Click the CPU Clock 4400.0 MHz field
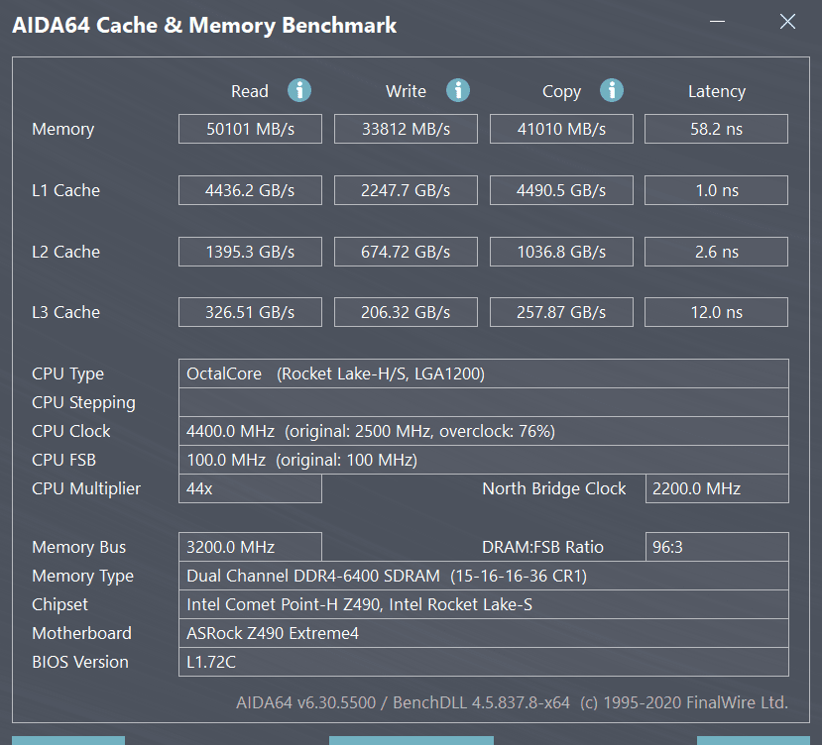The height and width of the screenshot is (745, 822). click(483, 431)
